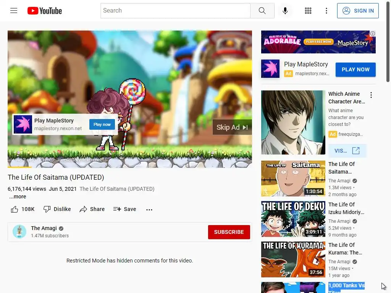391x293 pixels.
Task: Open Which Anime Character ad thumbnail
Action: (x=293, y=122)
